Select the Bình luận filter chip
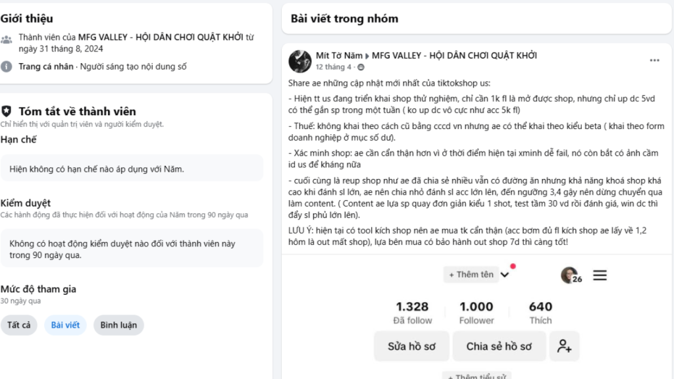 (x=118, y=325)
